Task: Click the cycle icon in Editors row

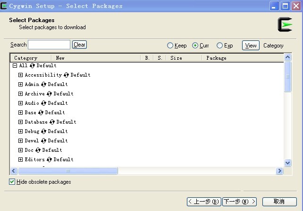Action: tap(49, 160)
